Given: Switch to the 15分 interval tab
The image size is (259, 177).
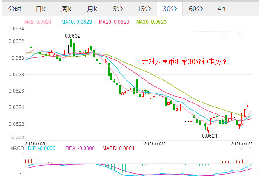Looking at the screenshot, I should [x=144, y=9].
